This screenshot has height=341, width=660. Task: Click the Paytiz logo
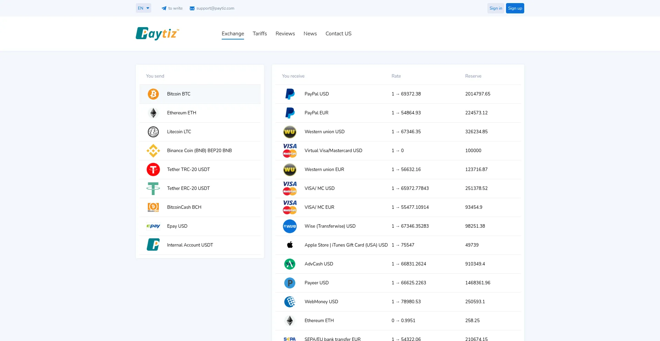pyautogui.click(x=157, y=33)
